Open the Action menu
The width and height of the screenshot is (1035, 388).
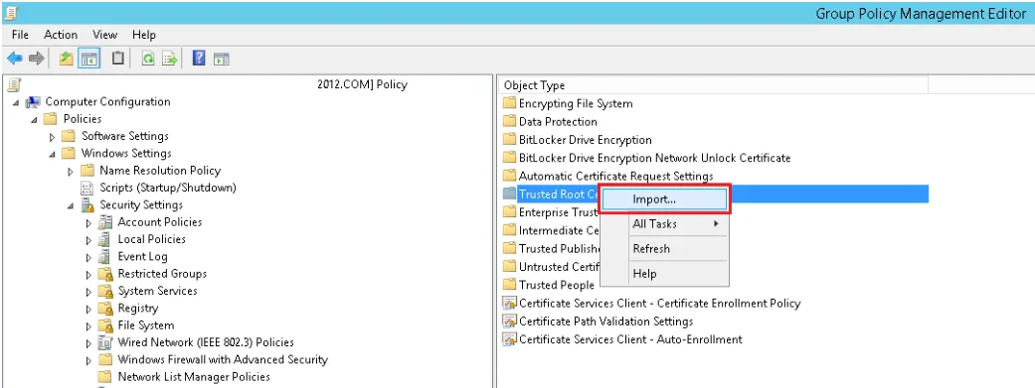click(60, 35)
